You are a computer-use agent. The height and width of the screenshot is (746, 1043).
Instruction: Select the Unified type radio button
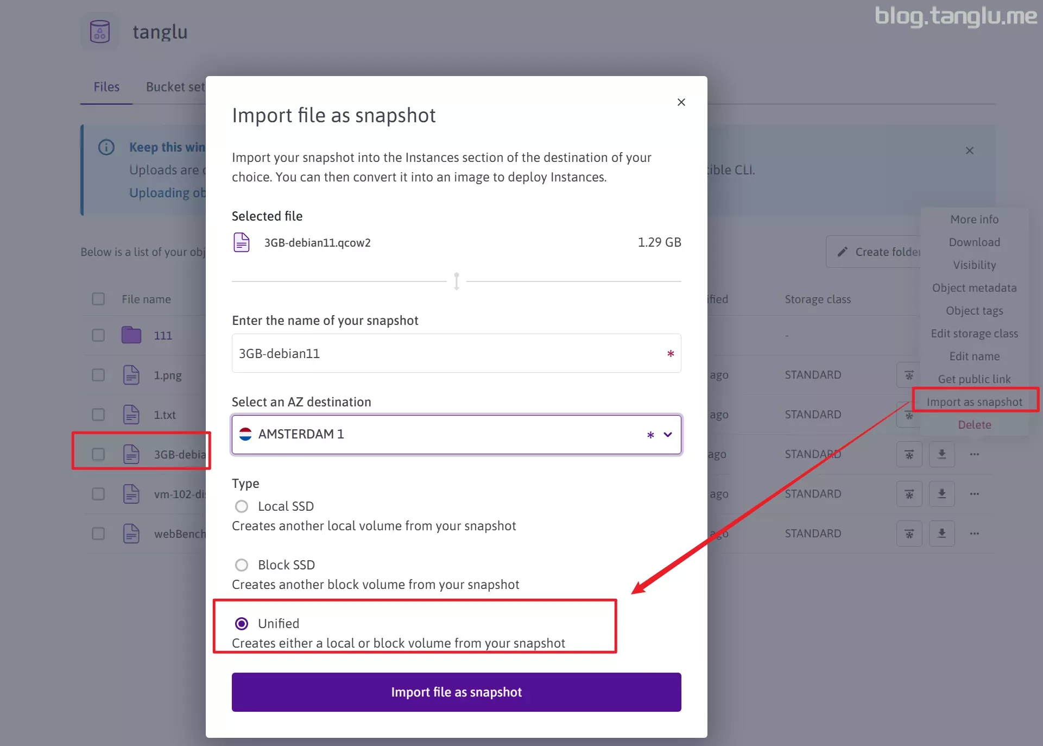[242, 624]
